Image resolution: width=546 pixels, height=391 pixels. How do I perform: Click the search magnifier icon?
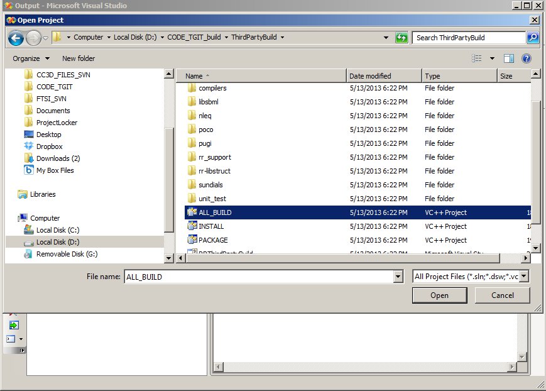point(532,38)
